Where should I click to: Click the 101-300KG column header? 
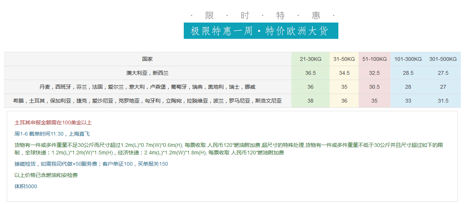tap(408, 59)
